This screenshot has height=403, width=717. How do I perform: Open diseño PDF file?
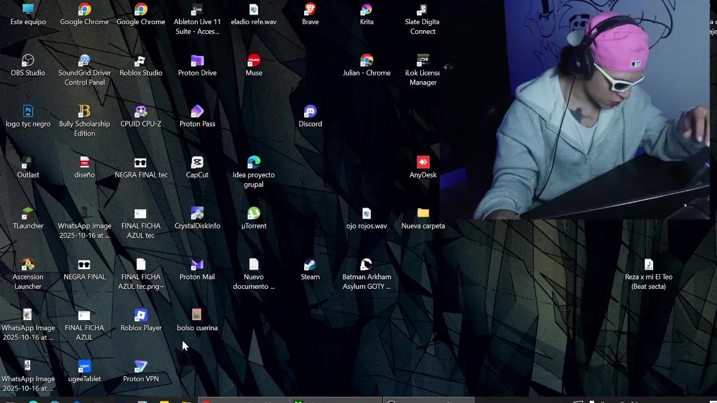tap(85, 168)
